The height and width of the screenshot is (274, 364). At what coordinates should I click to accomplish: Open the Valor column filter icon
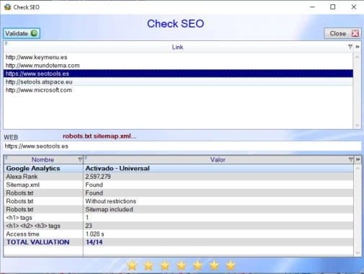pos(351,159)
